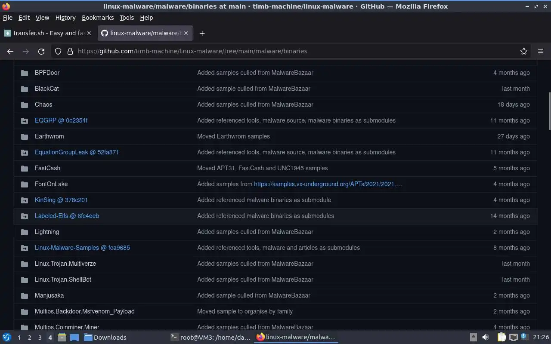Click the Chaos folder icon
The image size is (551, 344).
[25, 104]
